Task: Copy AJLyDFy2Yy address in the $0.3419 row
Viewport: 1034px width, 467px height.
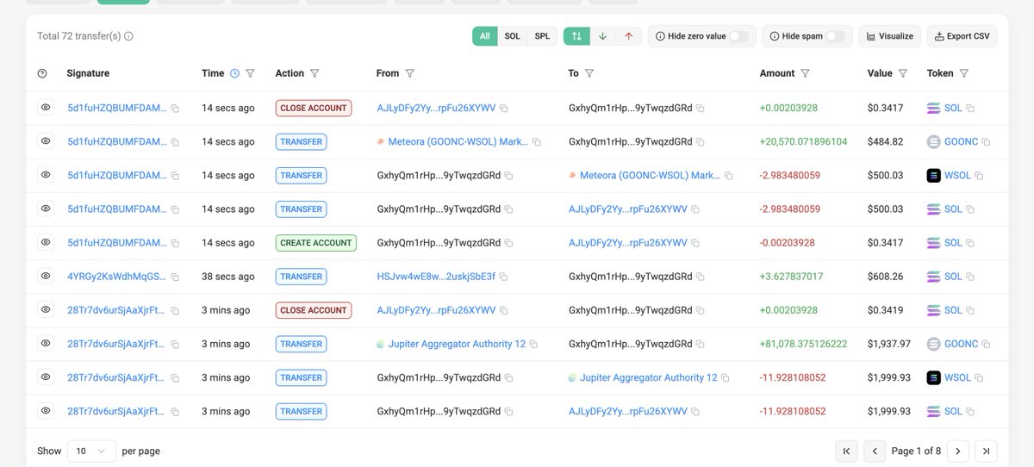Action: [503, 310]
